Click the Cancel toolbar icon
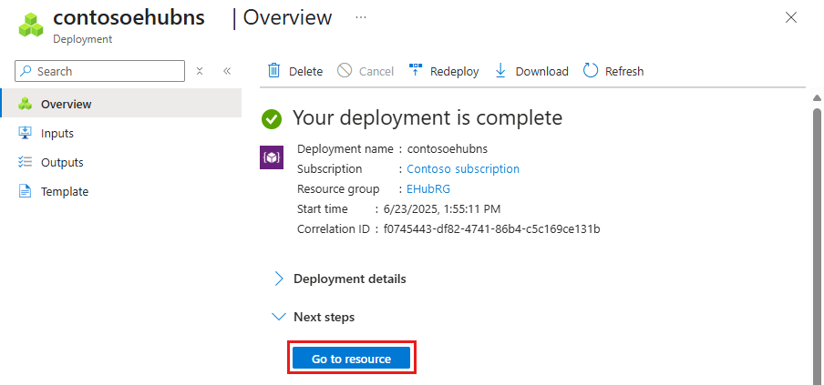The image size is (824, 385). [x=345, y=71]
